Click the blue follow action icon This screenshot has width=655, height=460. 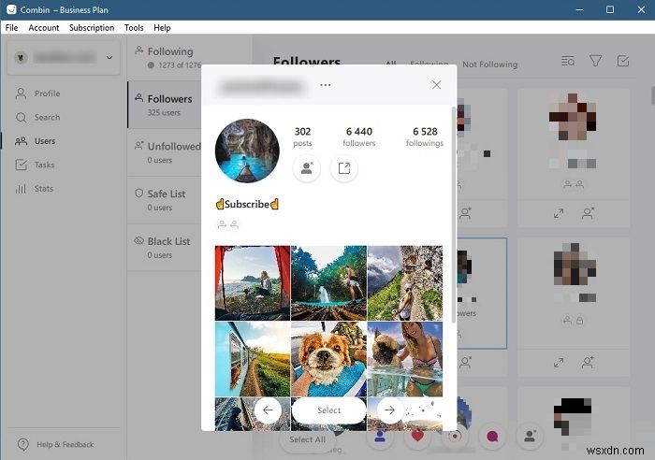(x=379, y=437)
